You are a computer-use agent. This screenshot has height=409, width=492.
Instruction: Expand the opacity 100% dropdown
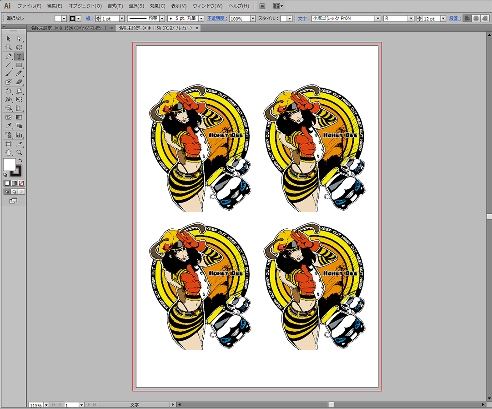253,19
